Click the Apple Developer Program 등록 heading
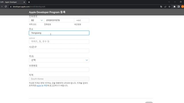Viewport: 184px width, 103px height. [x=47, y=12]
